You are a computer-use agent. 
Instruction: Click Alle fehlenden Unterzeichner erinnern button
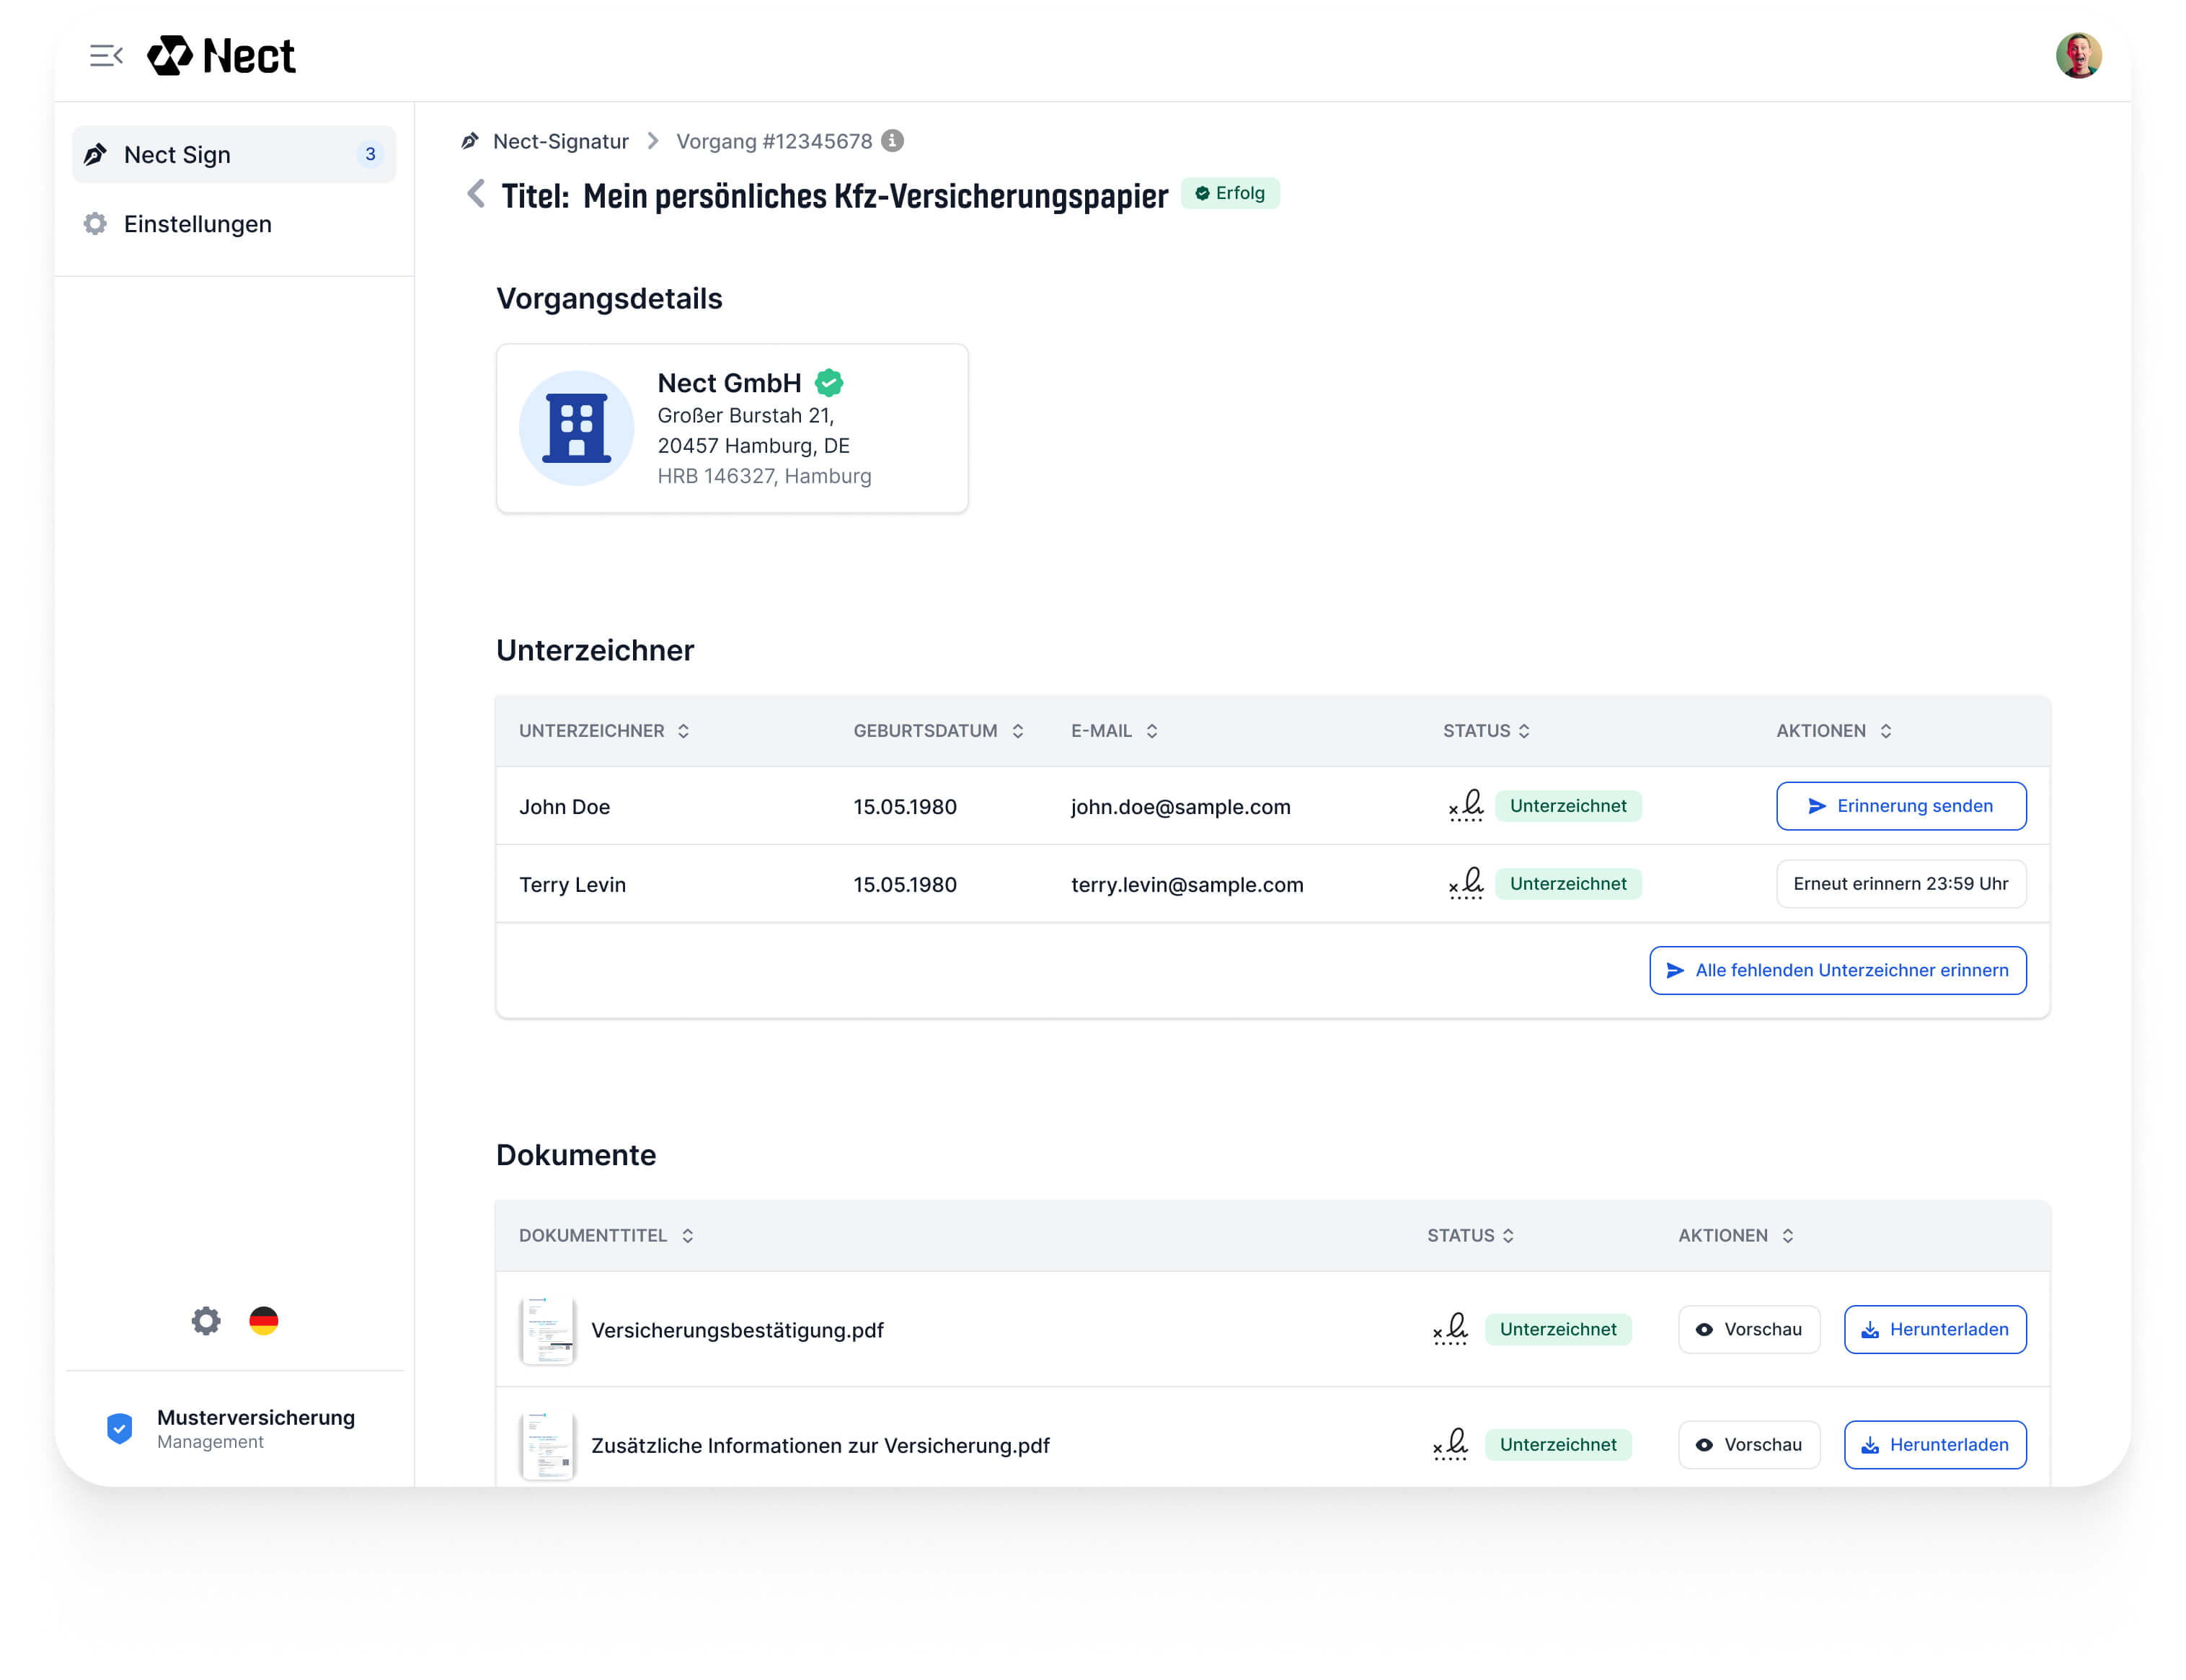pos(1837,970)
